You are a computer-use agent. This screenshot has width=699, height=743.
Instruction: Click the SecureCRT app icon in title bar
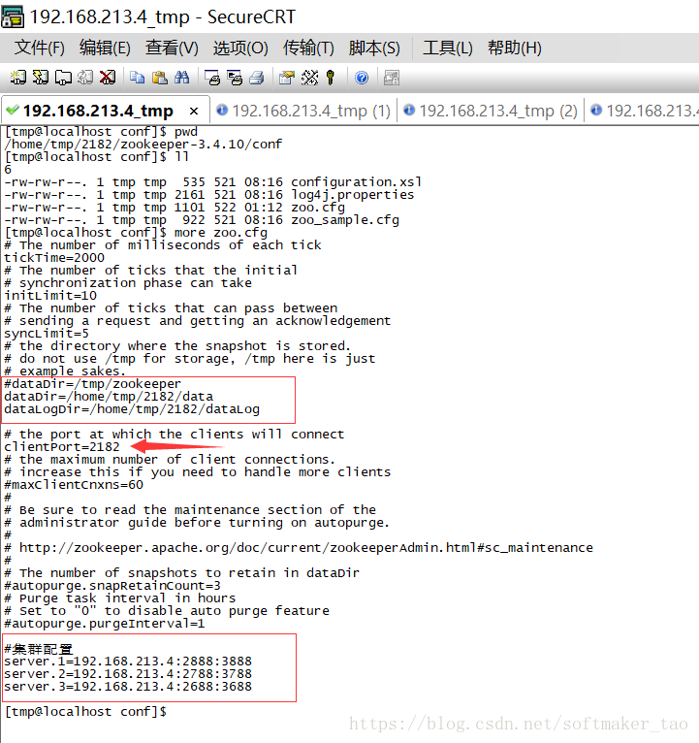point(13,17)
